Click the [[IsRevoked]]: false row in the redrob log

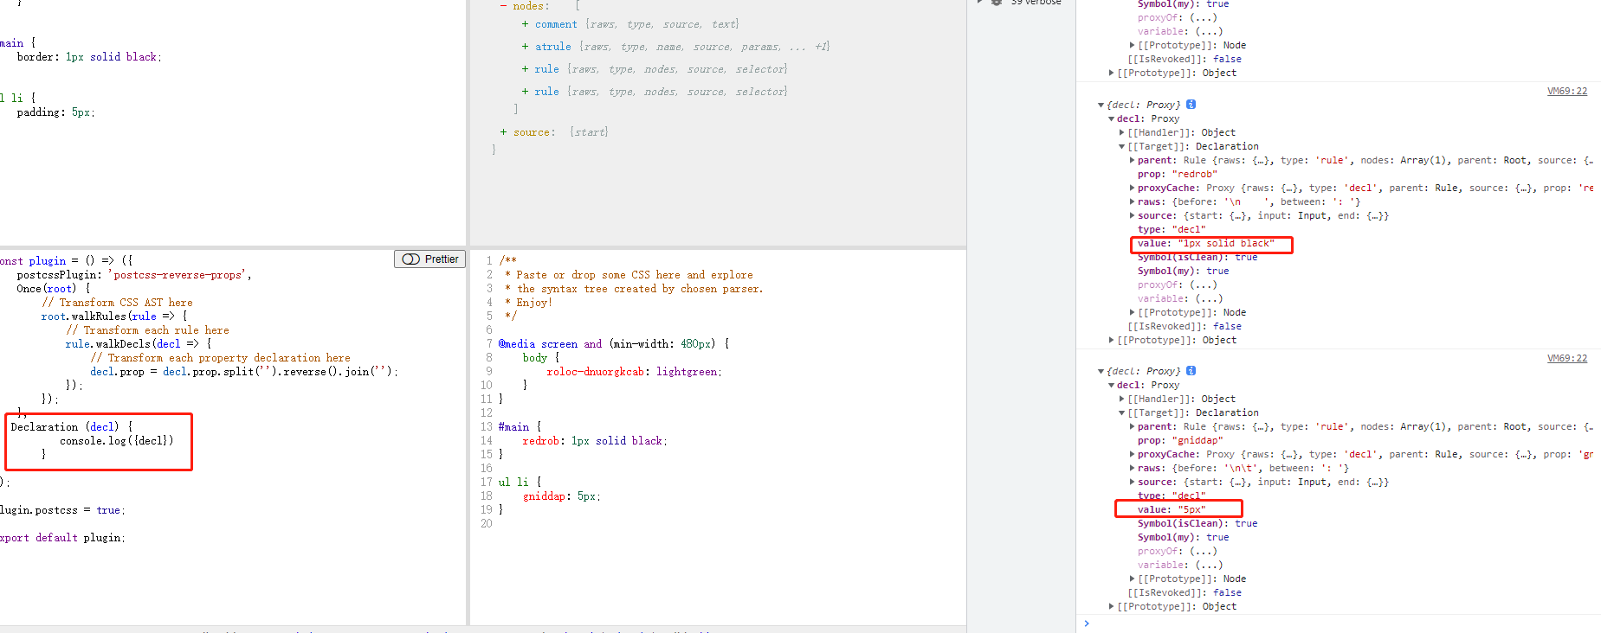point(1185,326)
